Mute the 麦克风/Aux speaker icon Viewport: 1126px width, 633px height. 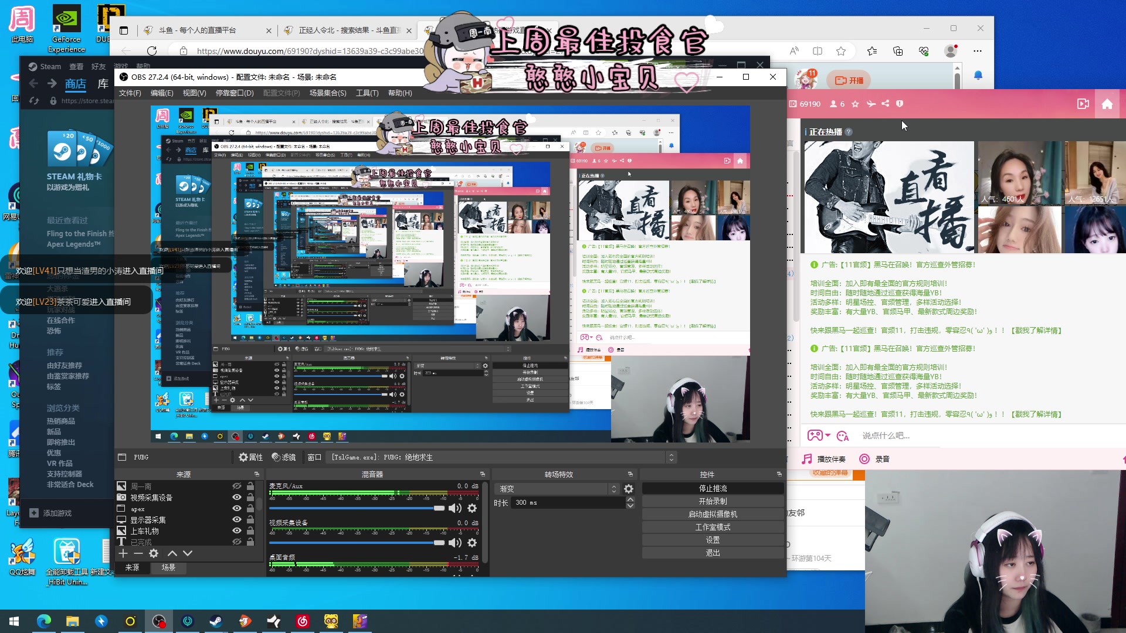pos(455,508)
